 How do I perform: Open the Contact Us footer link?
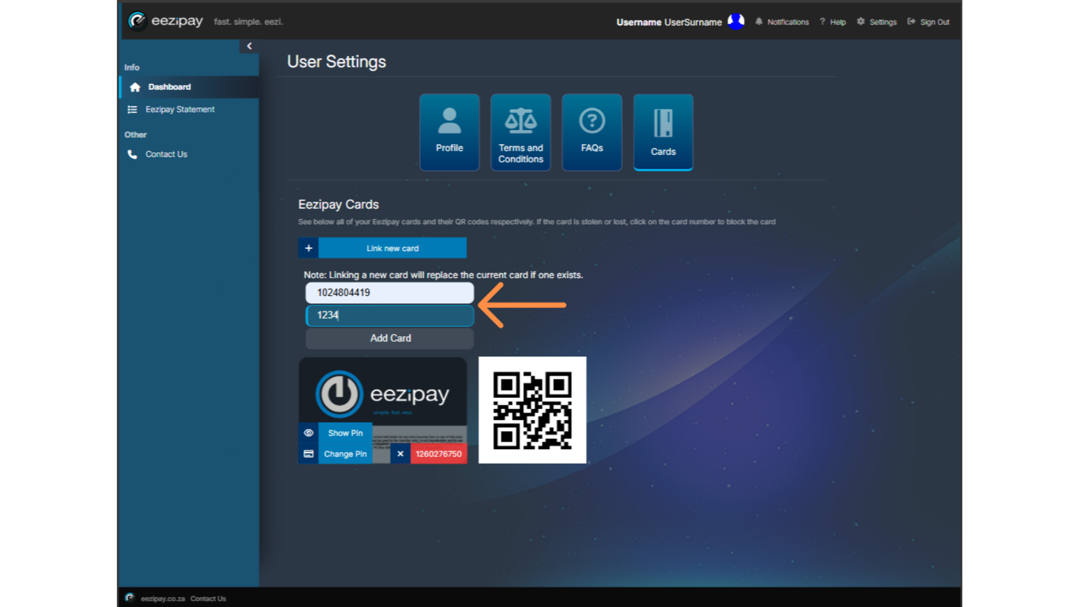[x=208, y=599]
